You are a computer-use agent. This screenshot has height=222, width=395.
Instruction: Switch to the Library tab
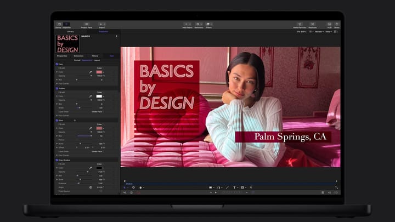pyautogui.click(x=70, y=32)
